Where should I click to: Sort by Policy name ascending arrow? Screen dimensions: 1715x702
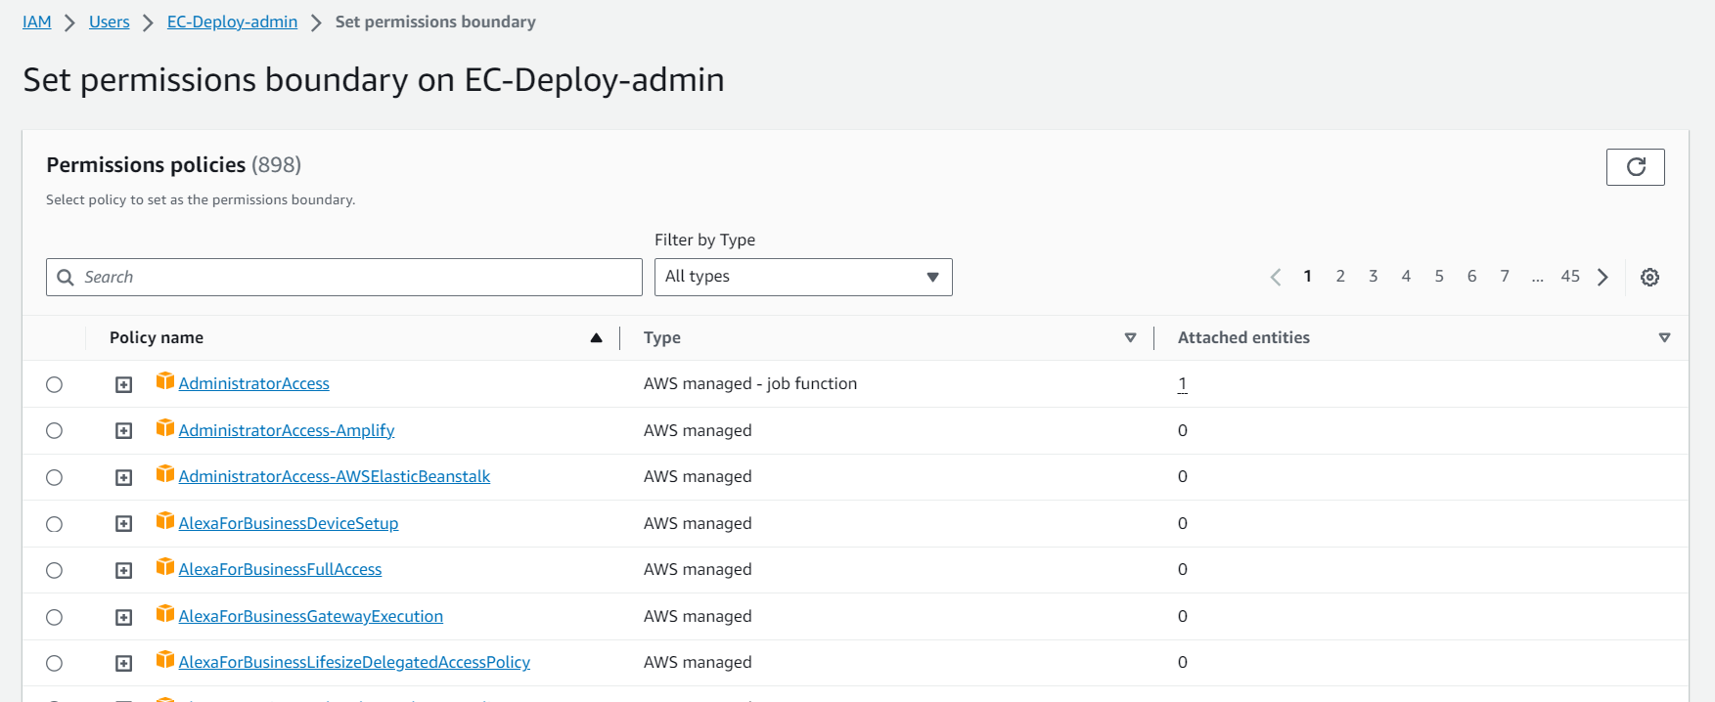coord(596,338)
